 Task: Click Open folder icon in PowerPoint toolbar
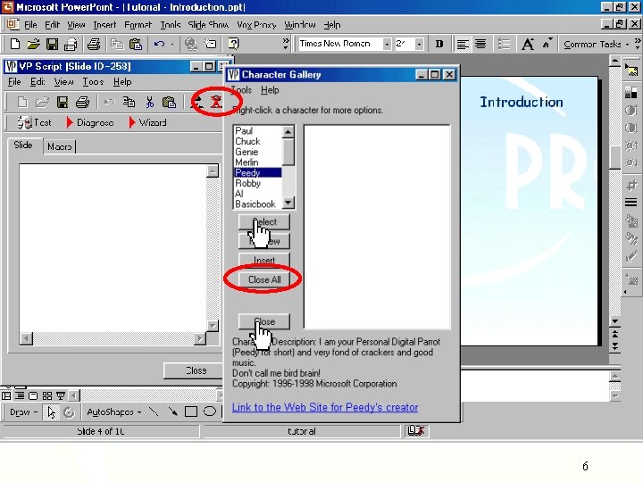coord(34,44)
